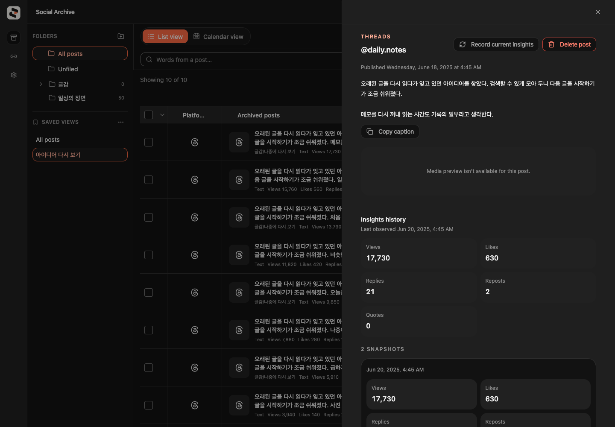Click Threads platform icon in Views 3,940 row
615x427 pixels.
pyautogui.click(x=195, y=405)
